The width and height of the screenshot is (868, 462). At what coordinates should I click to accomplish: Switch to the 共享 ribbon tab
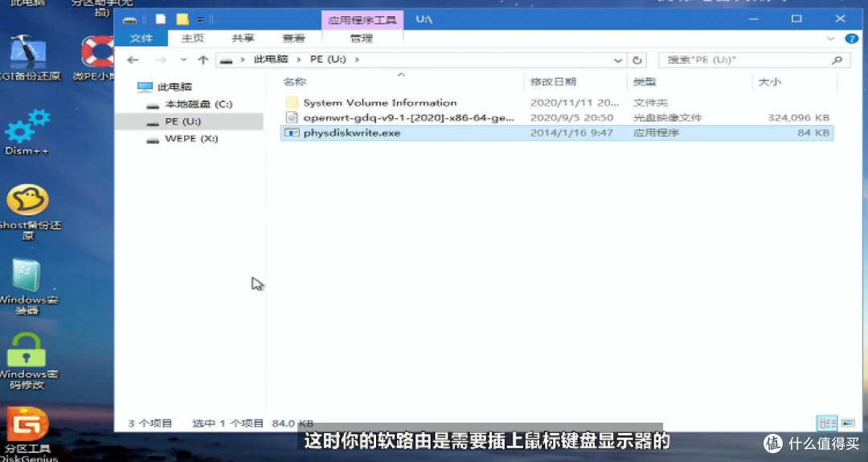point(243,39)
